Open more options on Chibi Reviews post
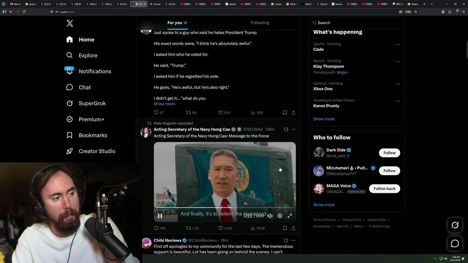 [x=293, y=240]
